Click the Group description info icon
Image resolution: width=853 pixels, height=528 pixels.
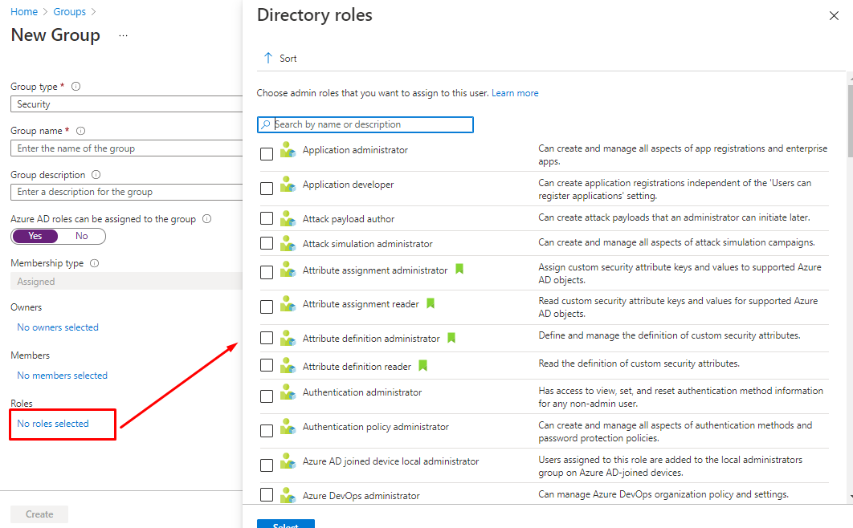pos(96,175)
